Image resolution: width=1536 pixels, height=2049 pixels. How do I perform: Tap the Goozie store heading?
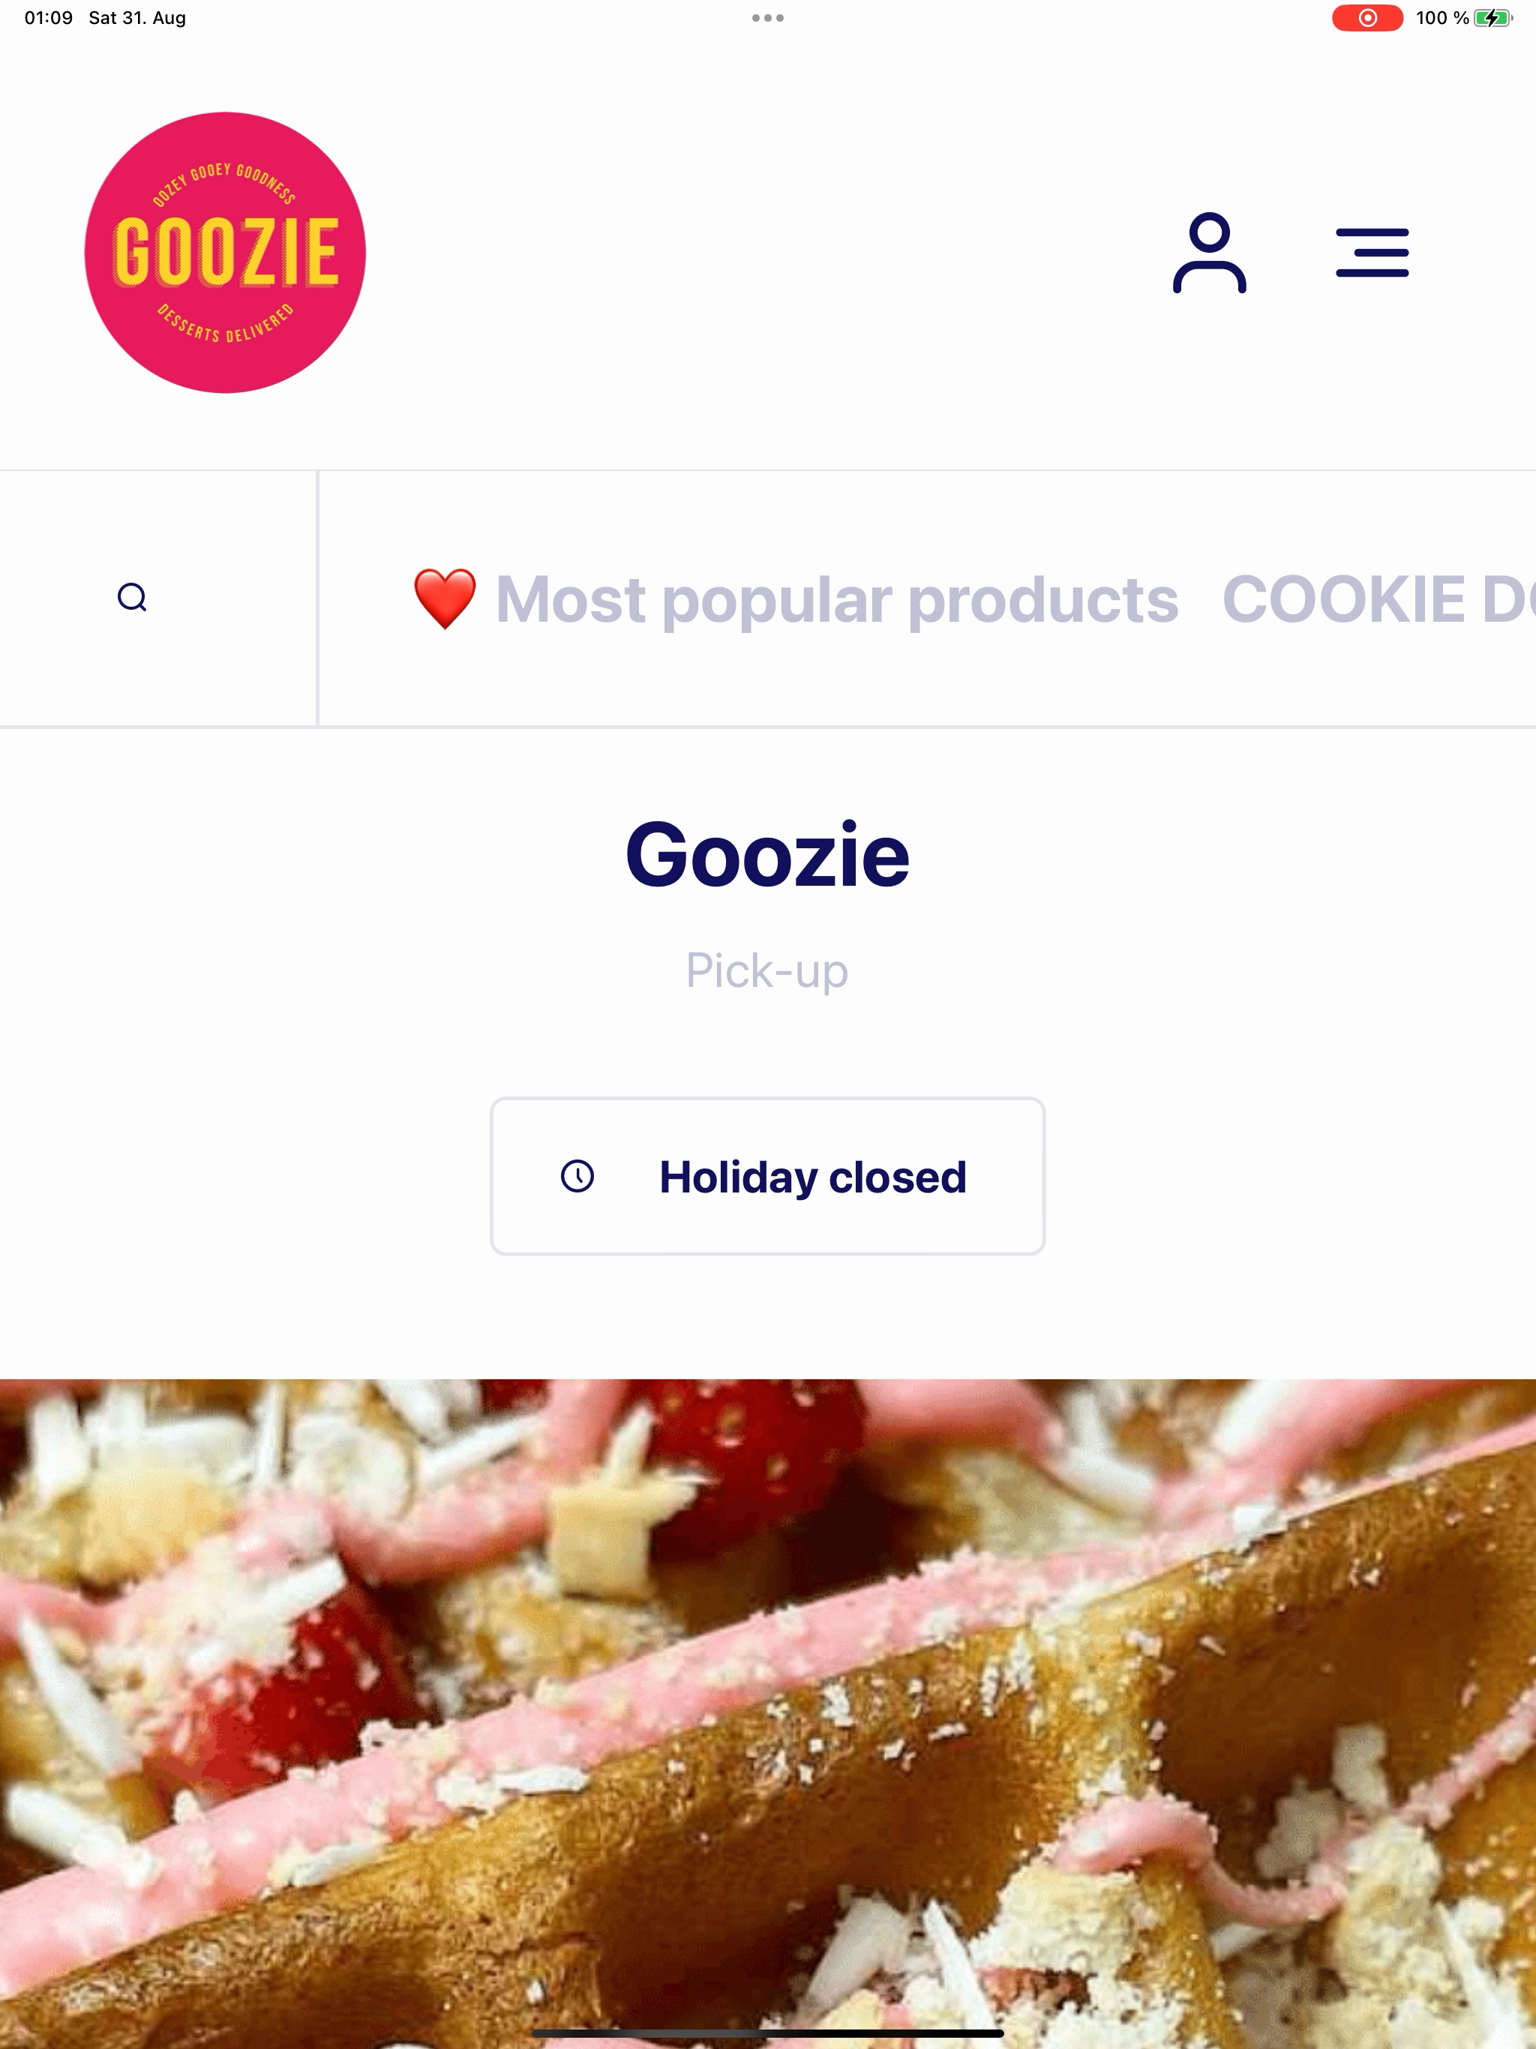[x=767, y=854]
